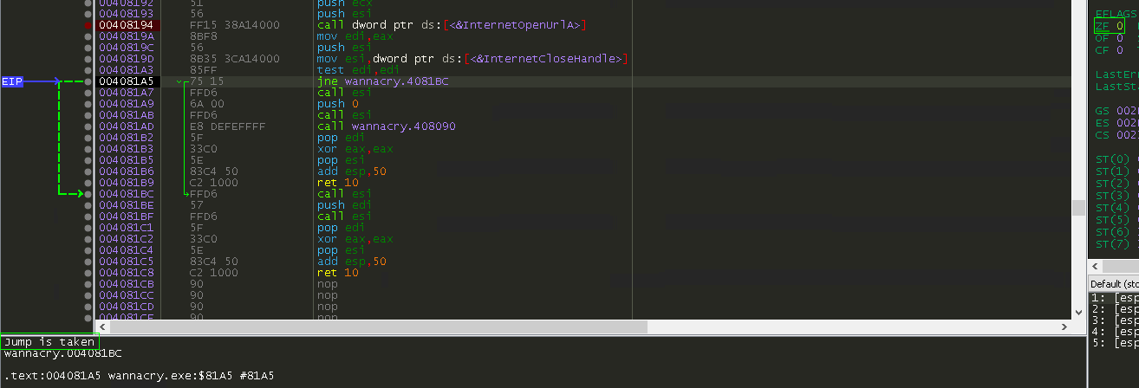Select the CS segment register

click(x=1116, y=133)
